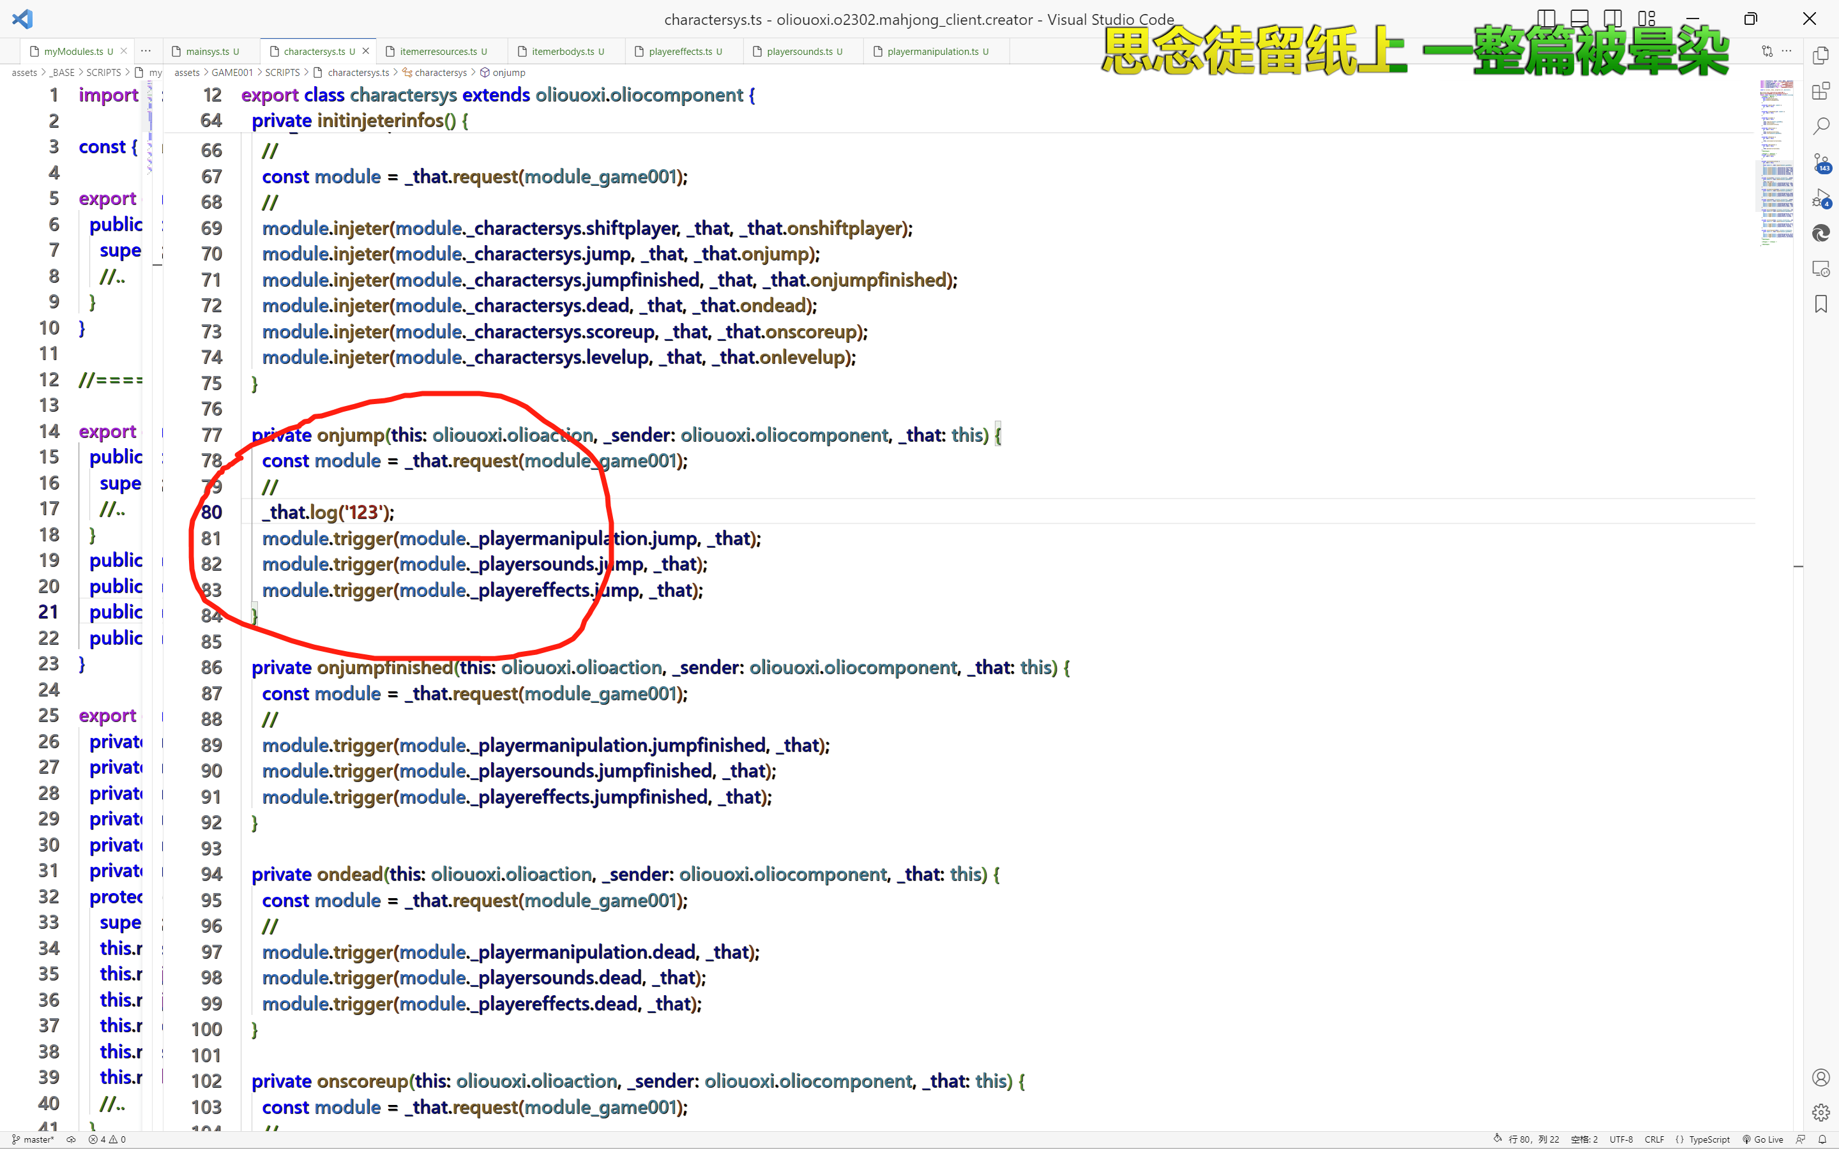Toggle the primary side bar layout button
Screen dimensions: 1839x1149
[1546, 19]
